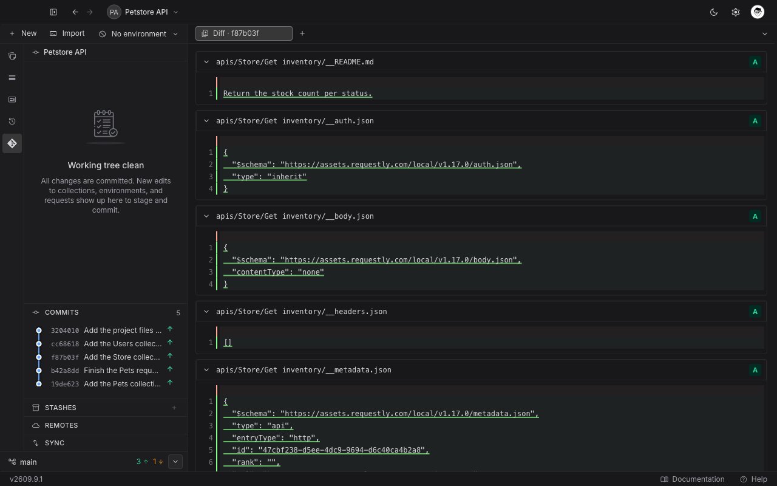
Task: Click the 3 ahead sync count
Action: tap(142, 462)
